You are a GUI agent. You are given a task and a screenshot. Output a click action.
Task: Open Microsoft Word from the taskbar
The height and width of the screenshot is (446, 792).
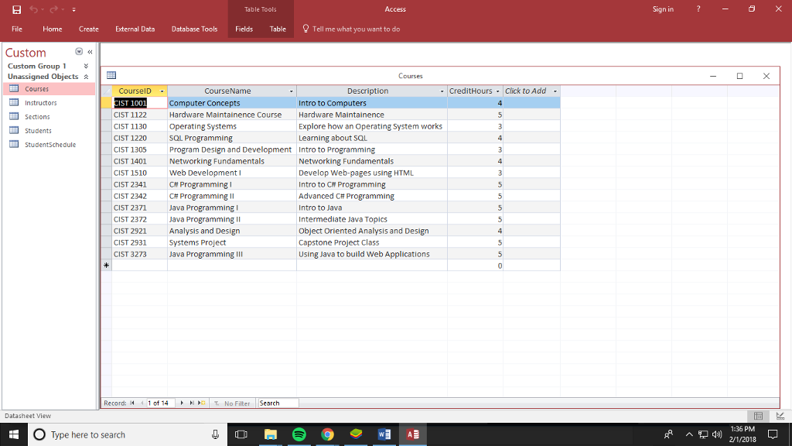[x=384, y=434]
